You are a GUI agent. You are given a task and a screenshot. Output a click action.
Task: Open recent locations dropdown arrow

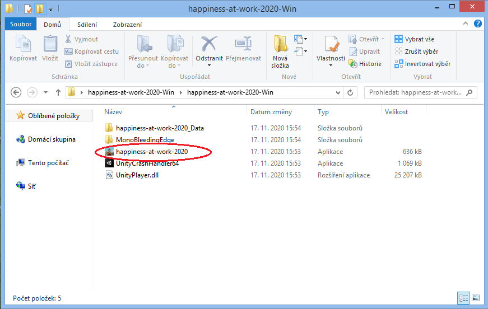45,92
